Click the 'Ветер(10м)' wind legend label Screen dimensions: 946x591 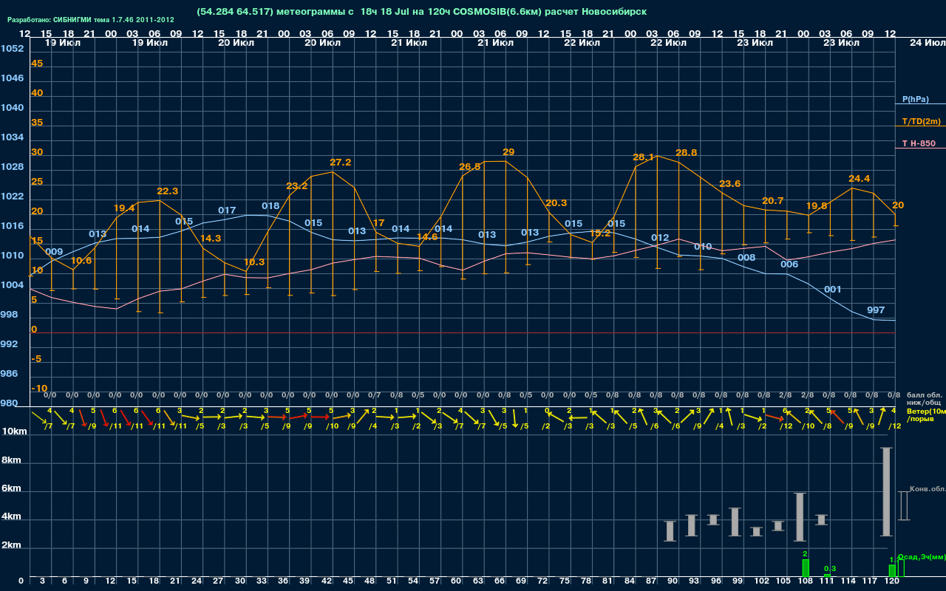[x=926, y=411]
